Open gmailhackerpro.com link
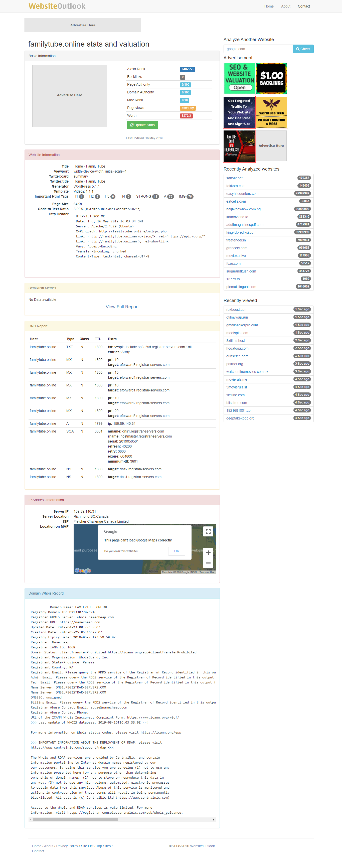The width and height of the screenshot is (342, 856). pos(242,325)
